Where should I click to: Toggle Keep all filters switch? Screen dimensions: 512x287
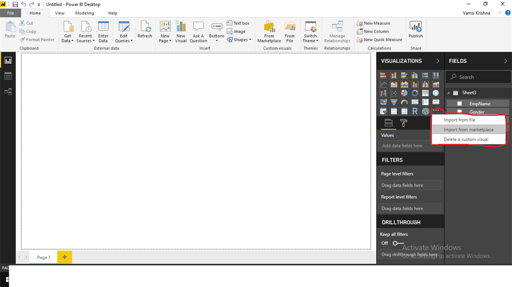[x=398, y=243]
